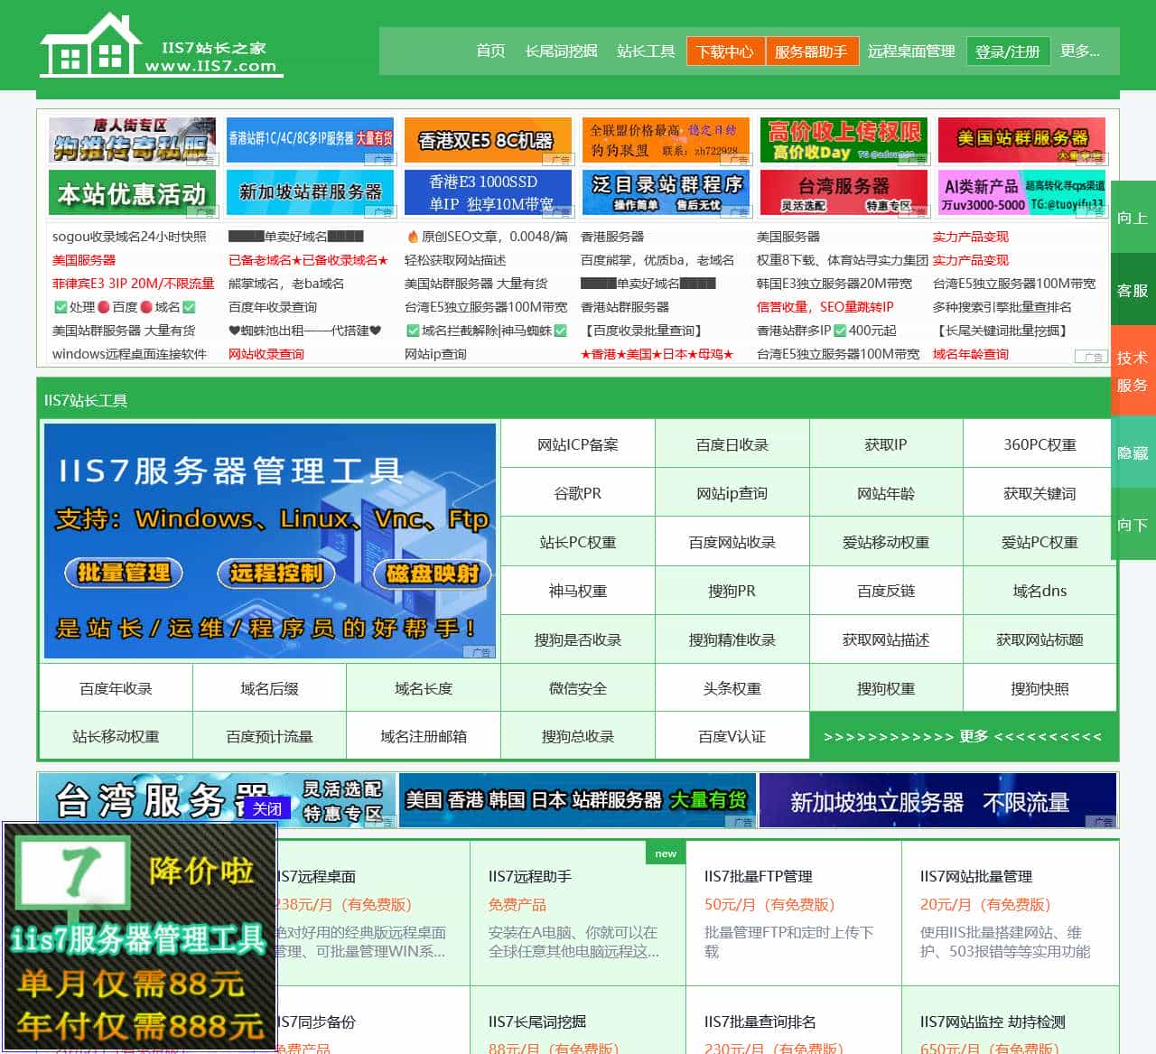Open the 爱站移动权重 tool
This screenshot has height=1054, width=1156.
point(886,542)
